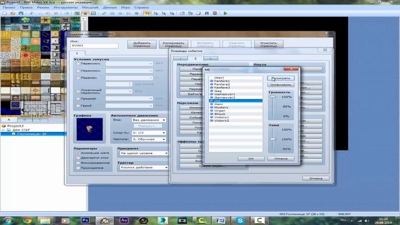This screenshot has width=400, height=225.
Task: Select the Rectangle drawing tool
Action: (112, 13)
